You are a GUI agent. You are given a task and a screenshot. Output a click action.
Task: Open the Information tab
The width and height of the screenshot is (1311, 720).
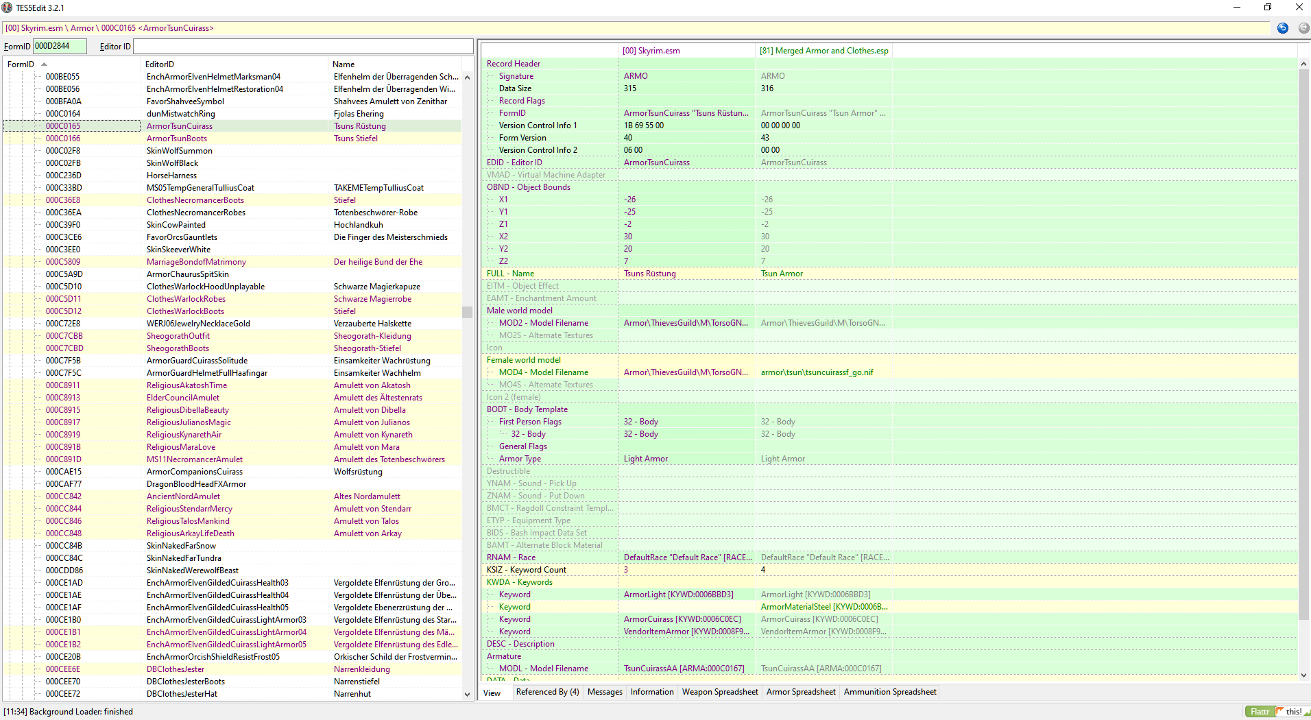point(652,692)
